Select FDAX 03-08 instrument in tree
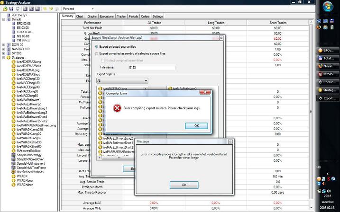The height and width of the screenshot is (212, 340). click(25, 32)
